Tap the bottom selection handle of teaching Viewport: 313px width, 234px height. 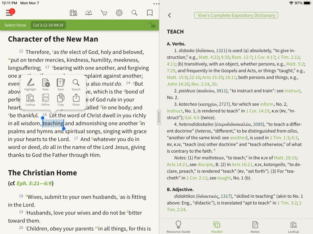pyautogui.click(x=64, y=129)
